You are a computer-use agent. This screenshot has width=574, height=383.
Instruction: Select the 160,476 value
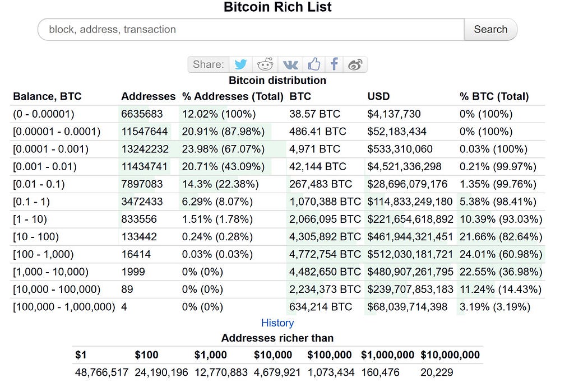click(381, 372)
